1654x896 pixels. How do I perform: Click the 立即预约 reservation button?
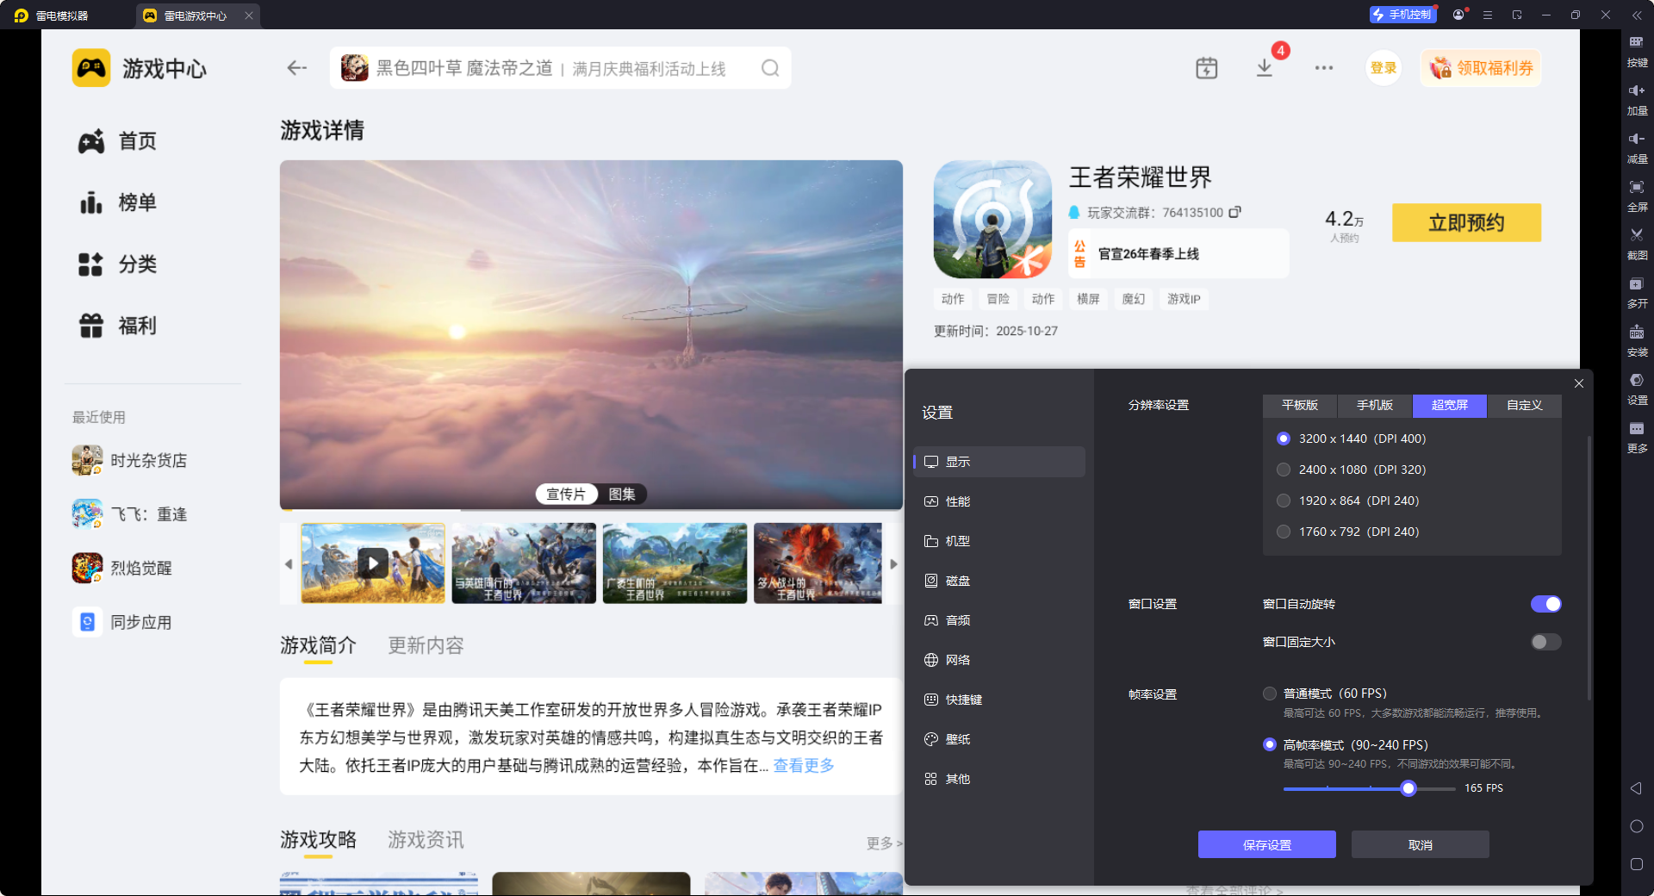coord(1465,222)
